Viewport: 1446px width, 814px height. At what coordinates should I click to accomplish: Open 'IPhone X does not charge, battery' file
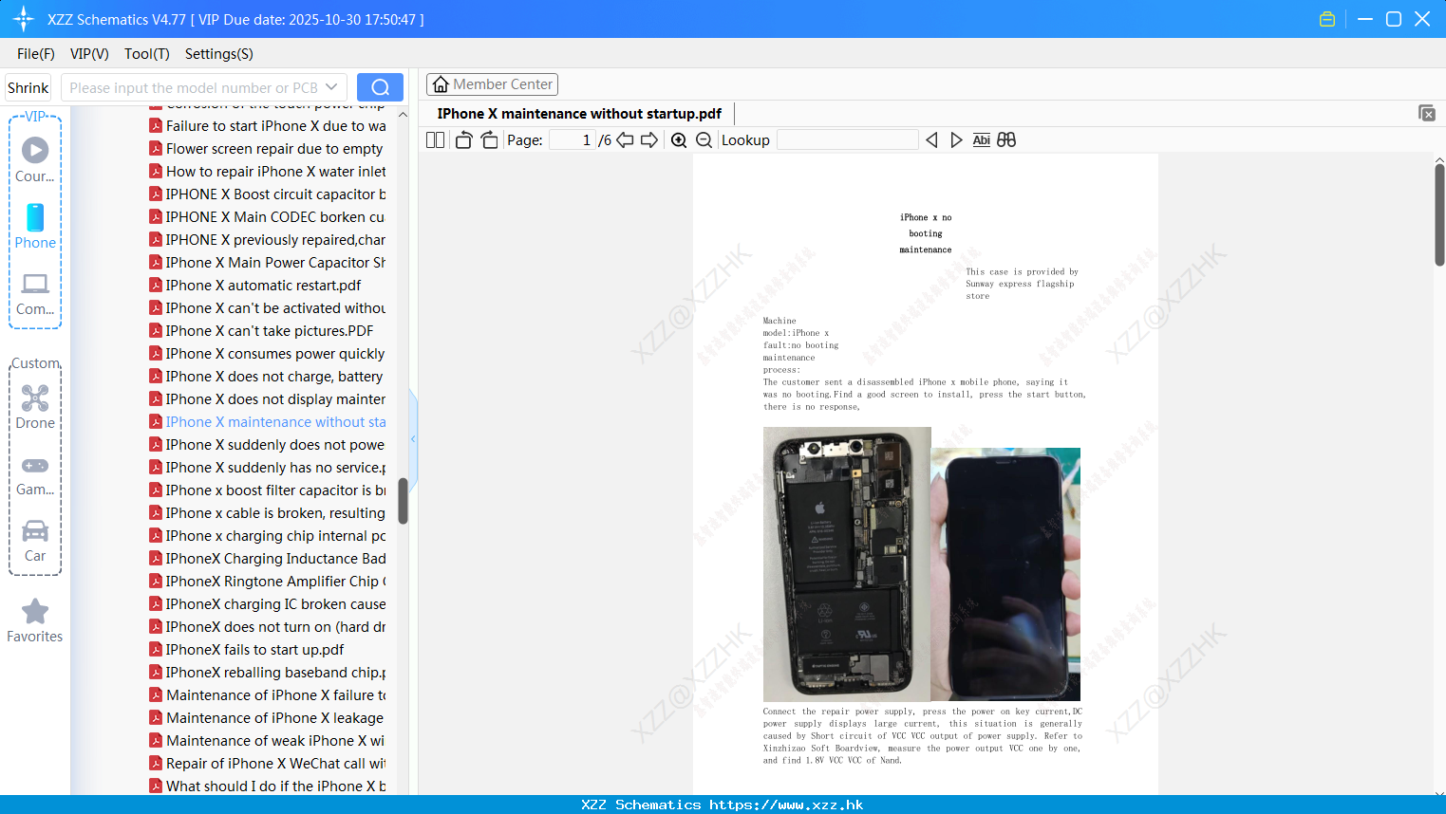click(266, 377)
